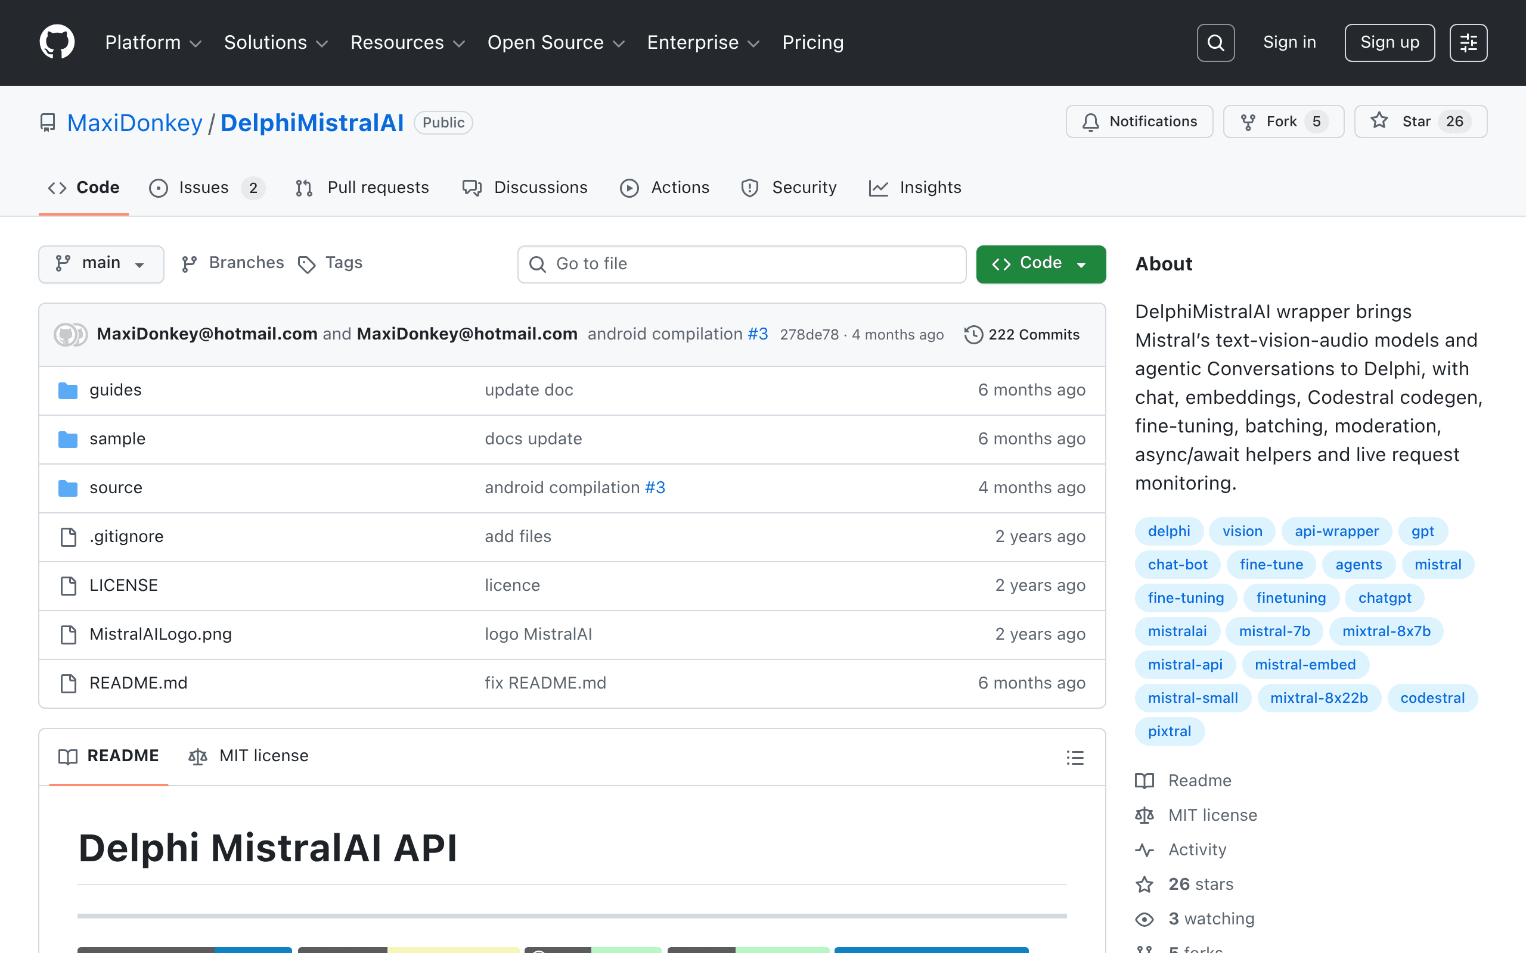Open the MaxiDonkey owner profile link
The width and height of the screenshot is (1526, 953).
pos(135,123)
